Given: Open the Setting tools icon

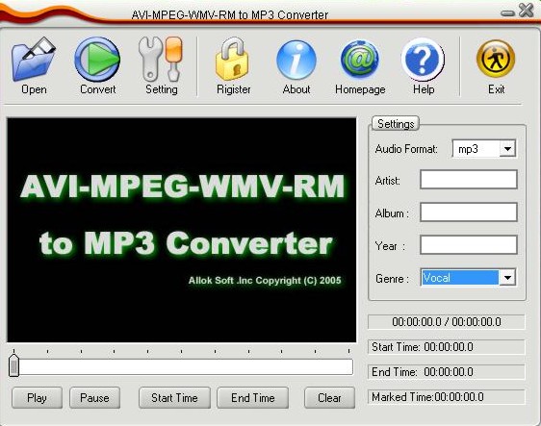Looking at the screenshot, I should 161,59.
